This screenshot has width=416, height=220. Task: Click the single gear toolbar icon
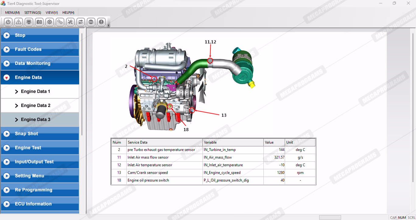[50, 22]
